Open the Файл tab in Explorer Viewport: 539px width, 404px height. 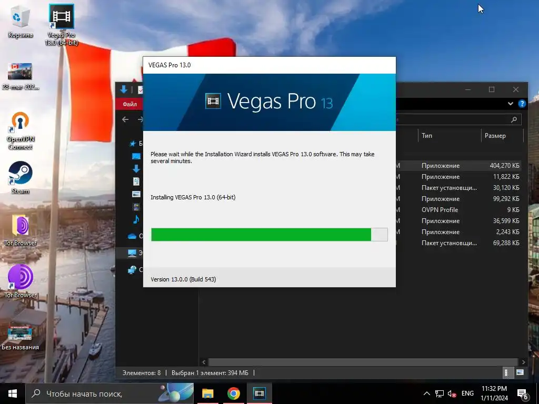coord(129,104)
